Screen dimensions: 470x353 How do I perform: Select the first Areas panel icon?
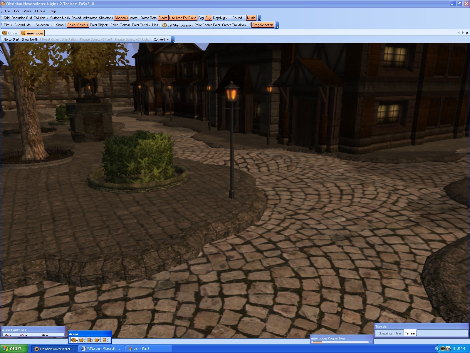pyautogui.click(x=74, y=340)
